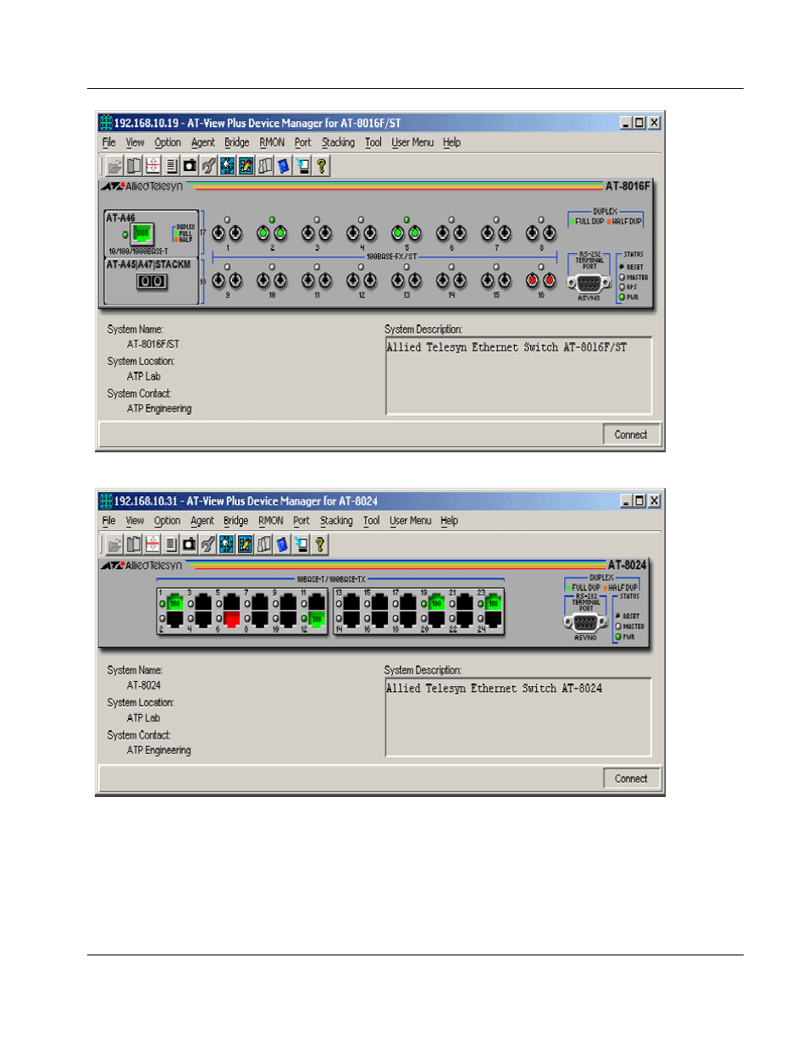This screenshot has height=1046, width=808.
Task: Click the 'AT-8016F/ST' system name text
Action: (x=153, y=344)
